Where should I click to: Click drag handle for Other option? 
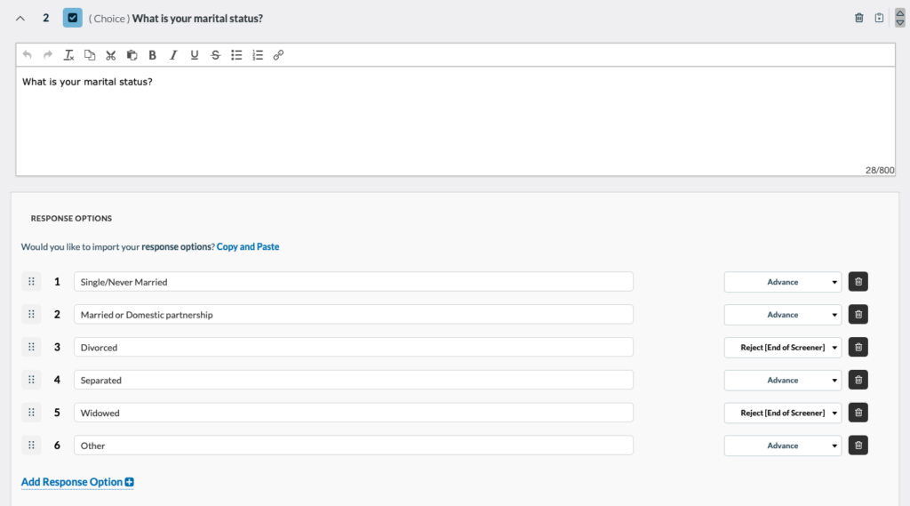tap(31, 446)
